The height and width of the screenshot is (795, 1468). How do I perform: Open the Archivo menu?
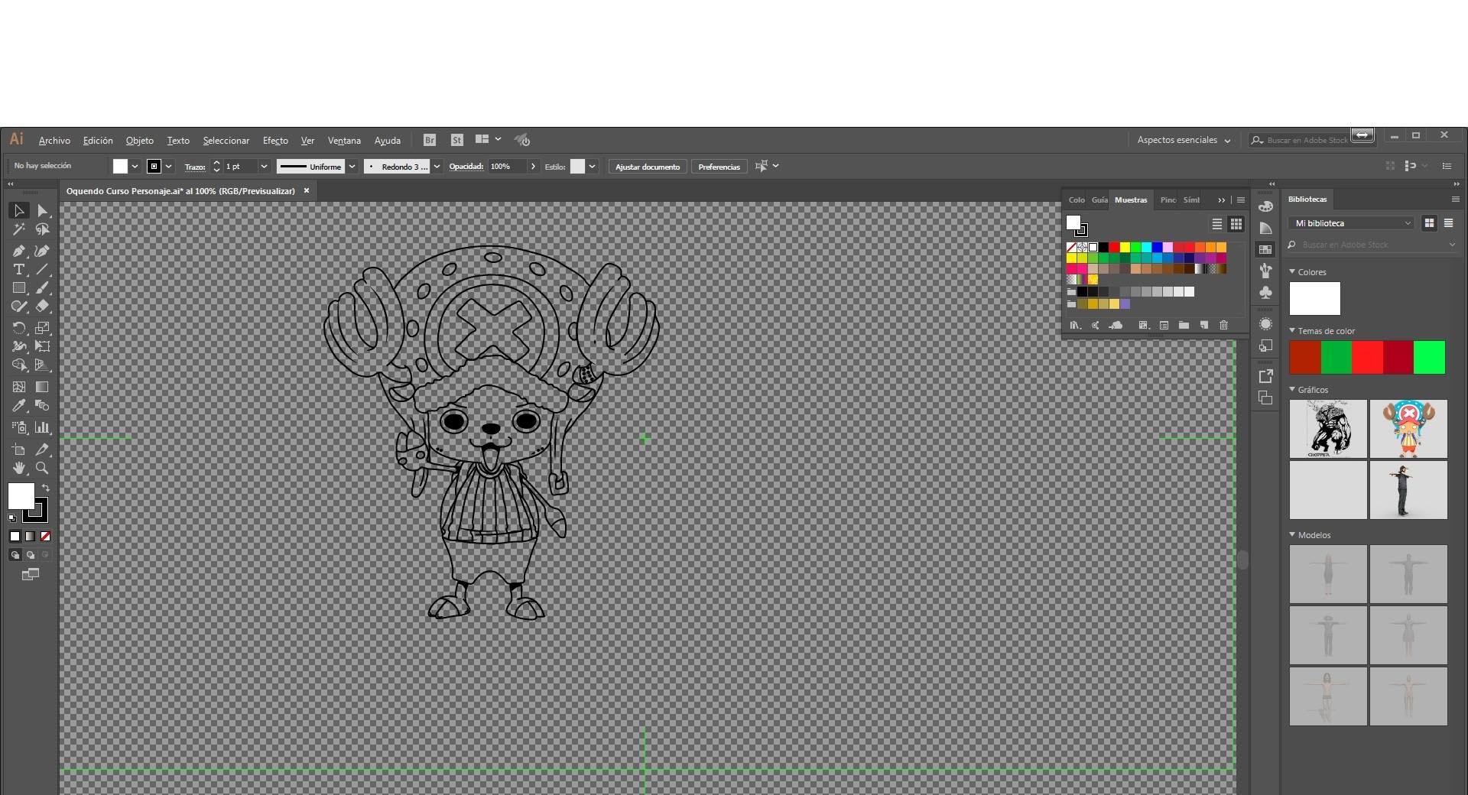tap(54, 141)
